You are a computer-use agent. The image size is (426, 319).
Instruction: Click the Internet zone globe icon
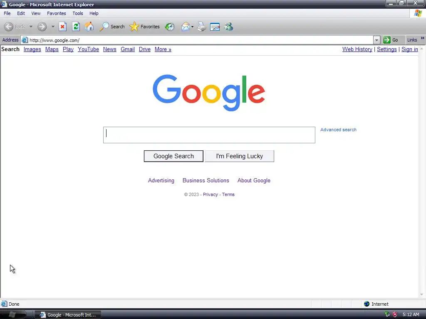(367, 304)
